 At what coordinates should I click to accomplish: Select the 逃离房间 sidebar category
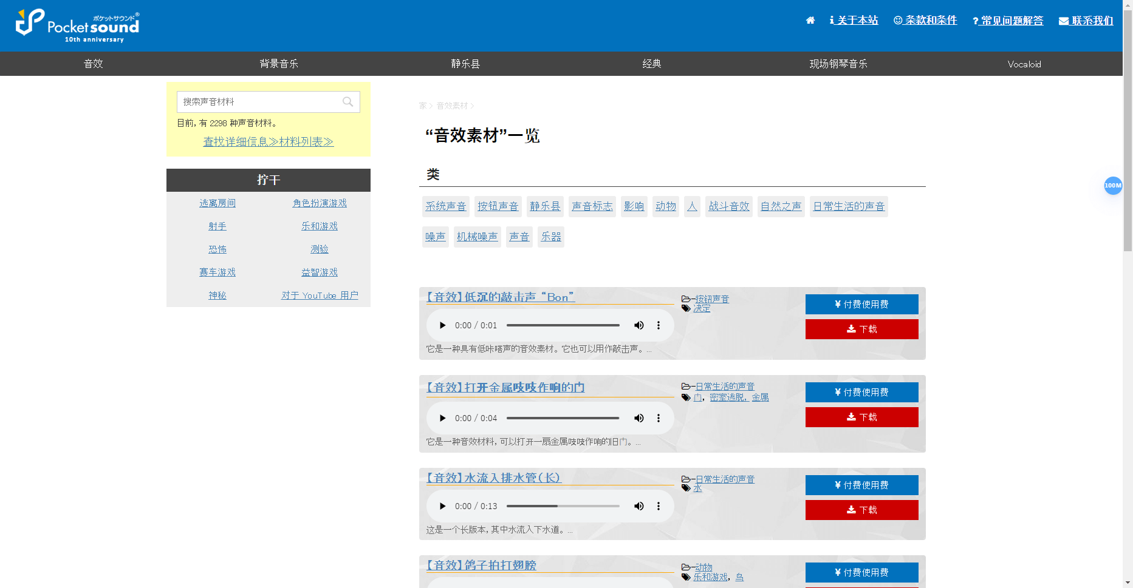[217, 203]
